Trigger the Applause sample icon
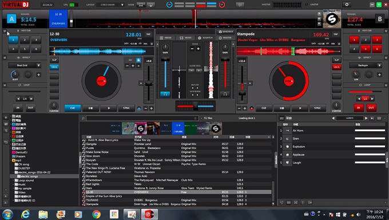389x220 pixels. pyautogui.click(x=287, y=155)
